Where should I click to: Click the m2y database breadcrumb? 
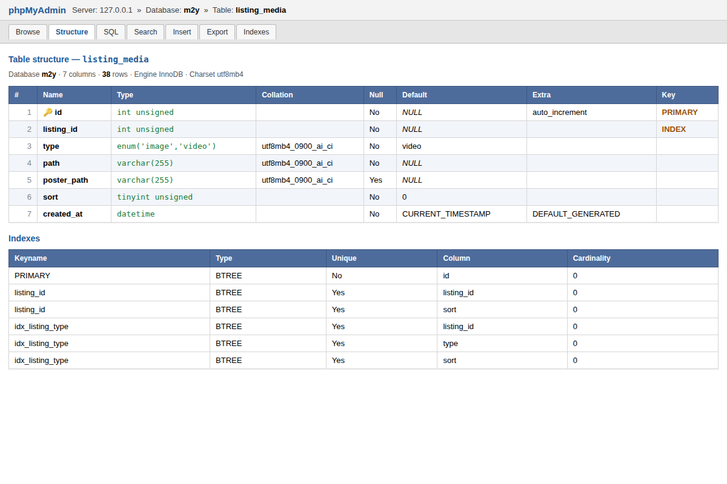[191, 10]
